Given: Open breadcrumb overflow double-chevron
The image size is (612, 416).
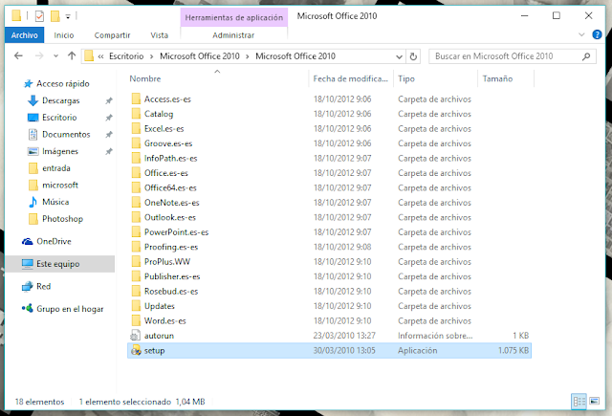Looking at the screenshot, I should [x=100, y=56].
